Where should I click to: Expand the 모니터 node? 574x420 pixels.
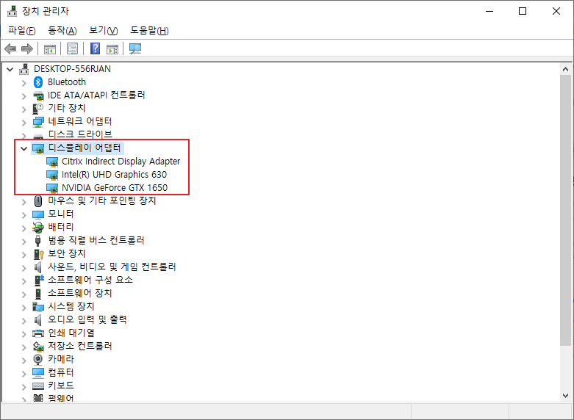tap(24, 215)
